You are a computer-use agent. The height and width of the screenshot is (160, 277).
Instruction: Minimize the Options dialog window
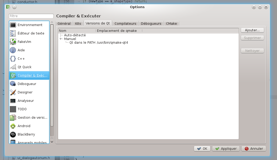[x=254, y=7]
